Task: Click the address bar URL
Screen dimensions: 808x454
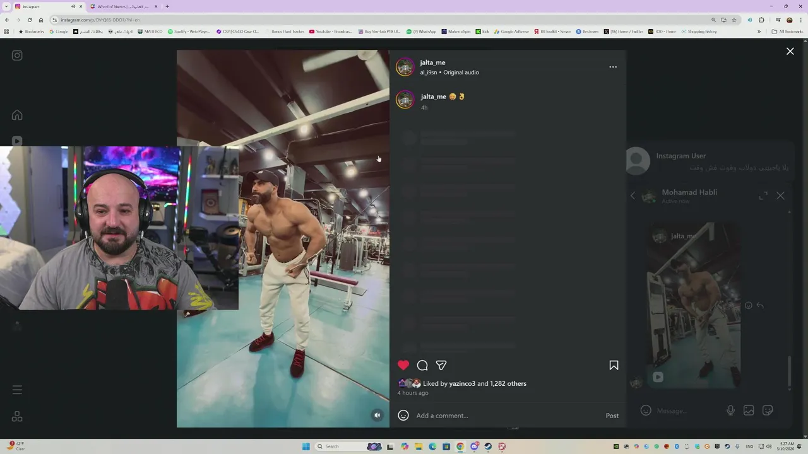Action: (101, 20)
